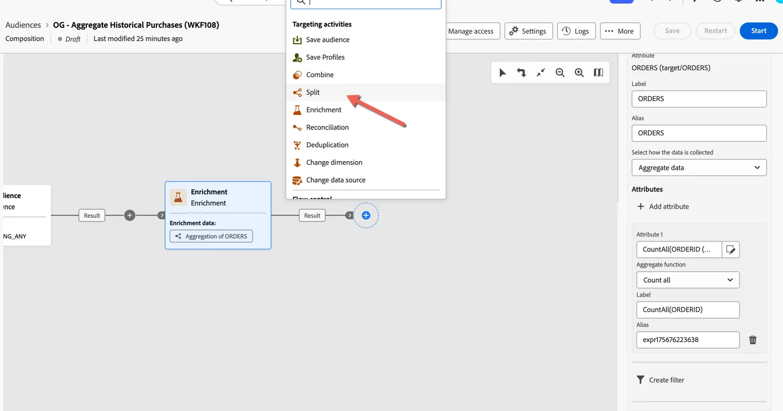Click the Result label after Enrichment node

tap(312, 215)
